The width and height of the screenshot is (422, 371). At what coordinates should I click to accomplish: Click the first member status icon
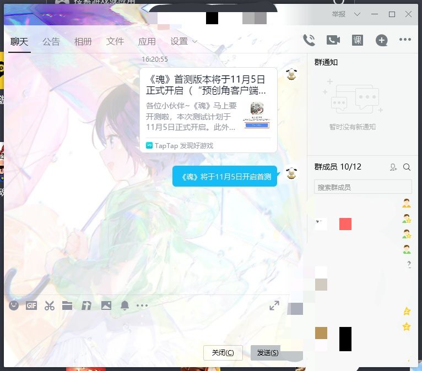click(x=407, y=203)
